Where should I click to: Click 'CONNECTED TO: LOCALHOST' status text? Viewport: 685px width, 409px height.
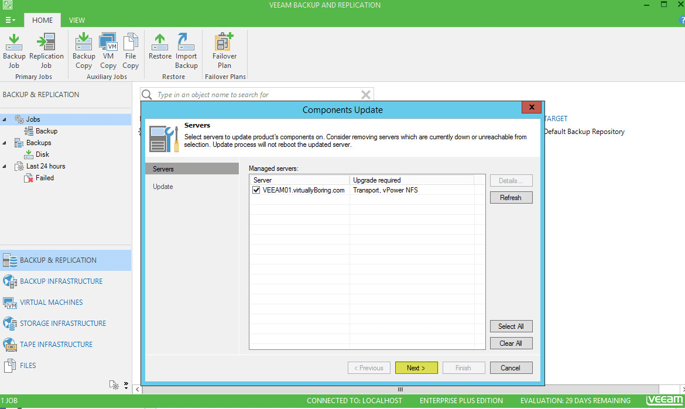[354, 401]
